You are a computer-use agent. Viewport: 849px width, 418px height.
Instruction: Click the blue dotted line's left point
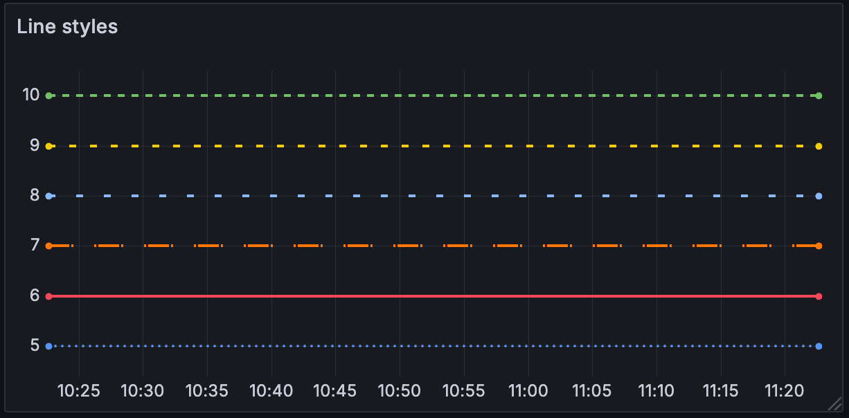(48, 346)
